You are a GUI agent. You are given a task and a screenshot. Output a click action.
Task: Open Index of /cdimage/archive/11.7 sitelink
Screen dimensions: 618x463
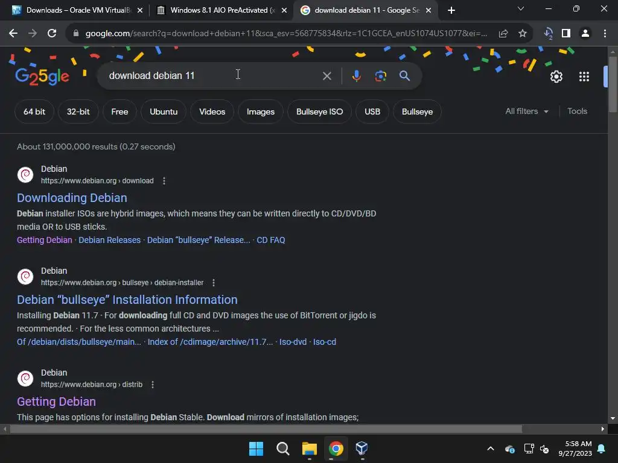pyautogui.click(x=210, y=342)
